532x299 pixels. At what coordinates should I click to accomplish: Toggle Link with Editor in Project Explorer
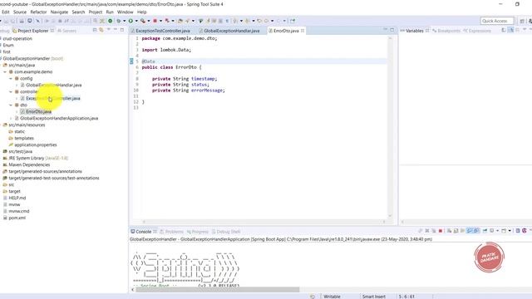(101, 30)
